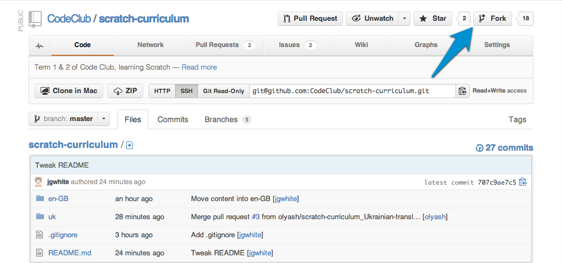
Task: Copy the latest commit SHA with clipboard icon
Action: (x=523, y=182)
